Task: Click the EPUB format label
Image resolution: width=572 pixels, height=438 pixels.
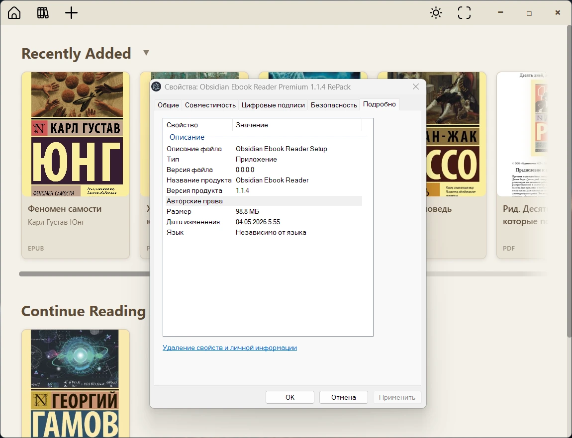Action: point(36,249)
